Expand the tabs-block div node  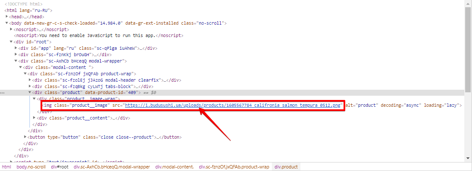coord(30,86)
